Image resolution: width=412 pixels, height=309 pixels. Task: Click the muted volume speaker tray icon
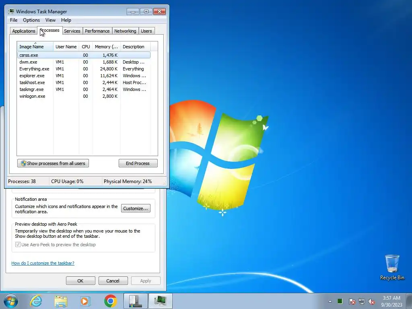(371, 301)
